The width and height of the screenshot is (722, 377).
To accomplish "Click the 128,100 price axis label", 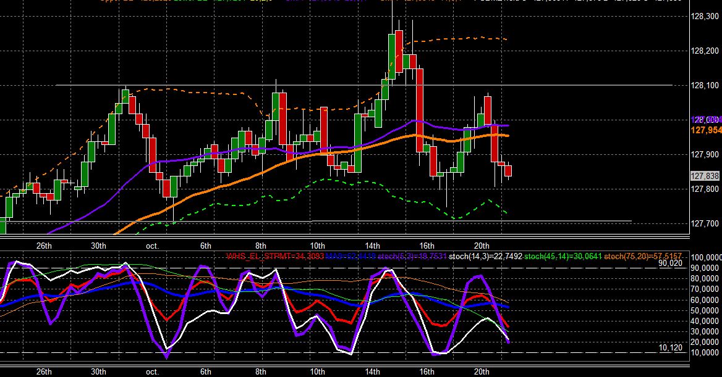I will [x=705, y=86].
